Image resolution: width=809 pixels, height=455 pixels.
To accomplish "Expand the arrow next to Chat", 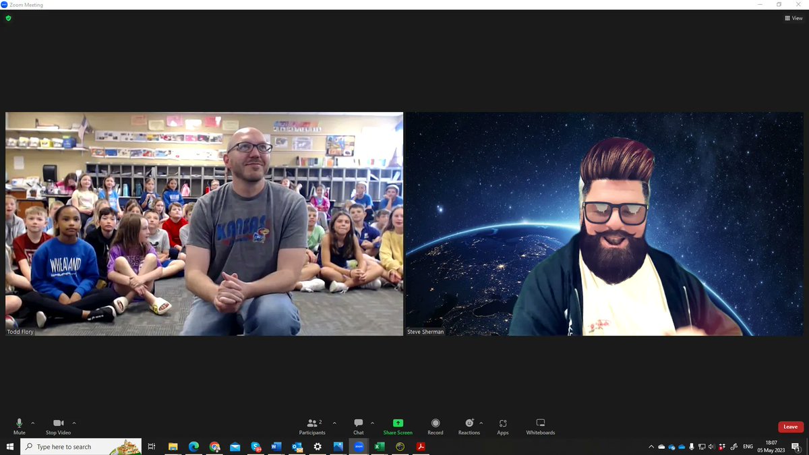I will 372,423.
